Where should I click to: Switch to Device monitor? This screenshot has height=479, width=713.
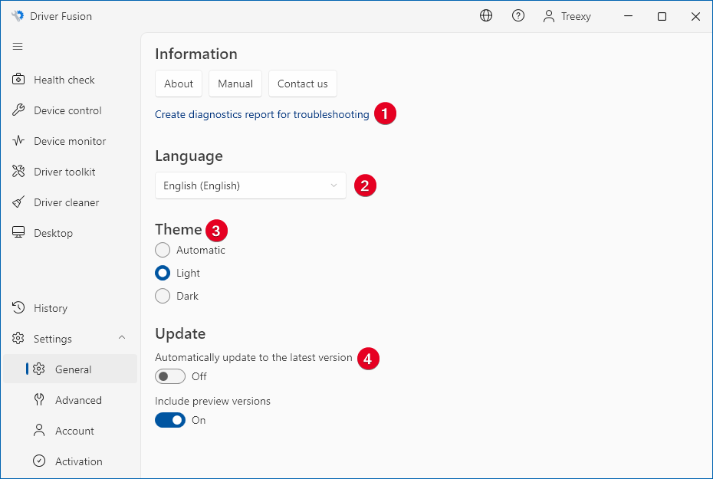[71, 141]
